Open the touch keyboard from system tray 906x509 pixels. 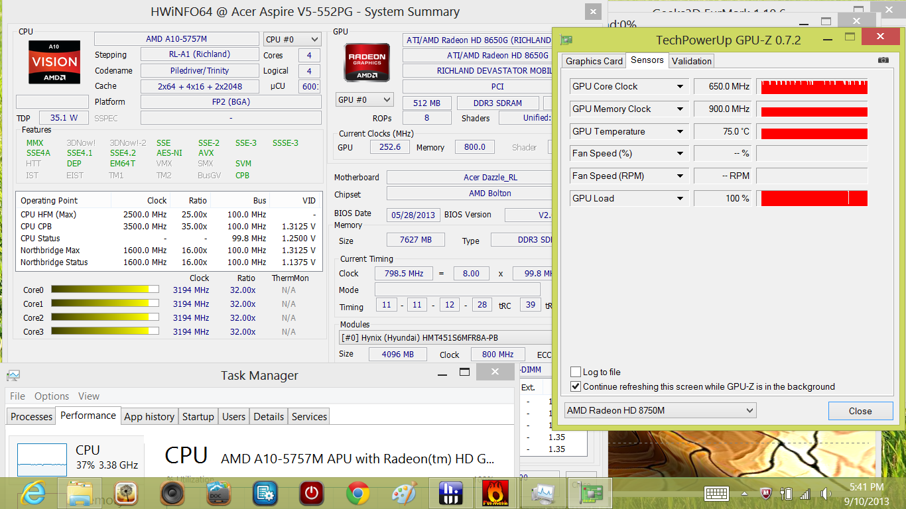point(718,494)
